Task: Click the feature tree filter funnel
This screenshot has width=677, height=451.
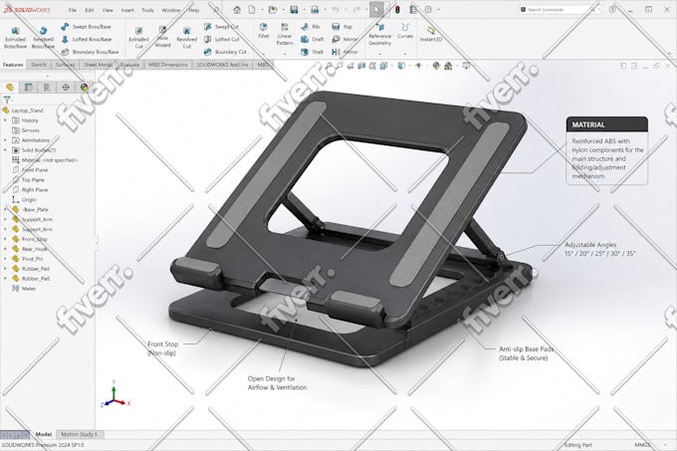Action: tap(7, 100)
